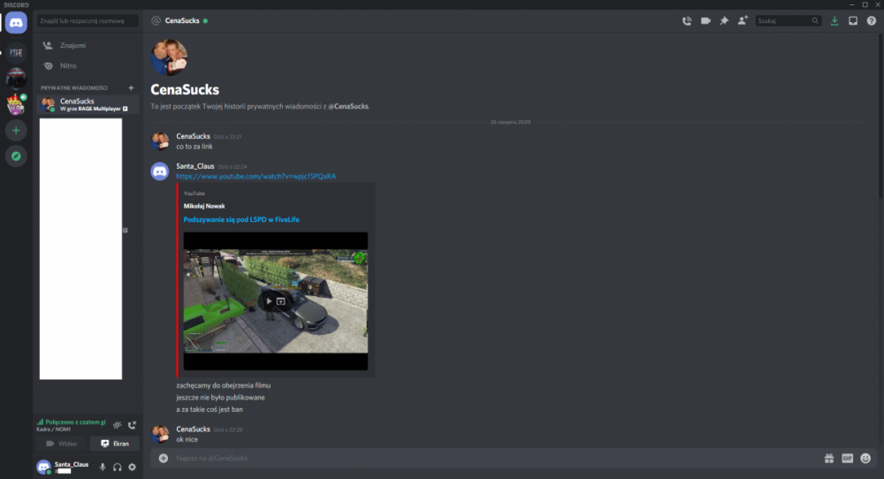Open the Discord home button
The height and width of the screenshot is (479, 884).
16,23
